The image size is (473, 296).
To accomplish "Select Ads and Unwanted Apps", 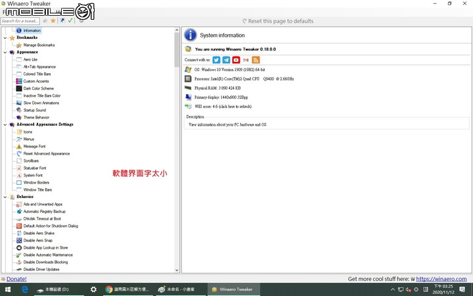I will point(43,205).
